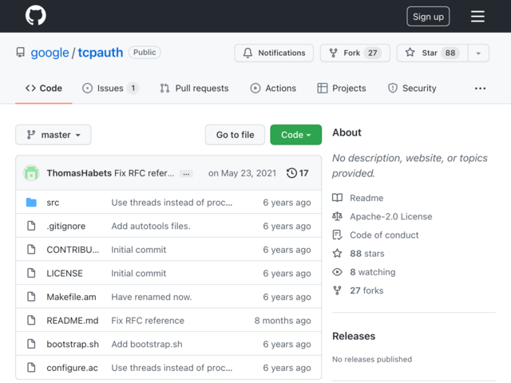511x383 pixels.
Task: Open the Makefile.am file
Action: (x=71, y=297)
